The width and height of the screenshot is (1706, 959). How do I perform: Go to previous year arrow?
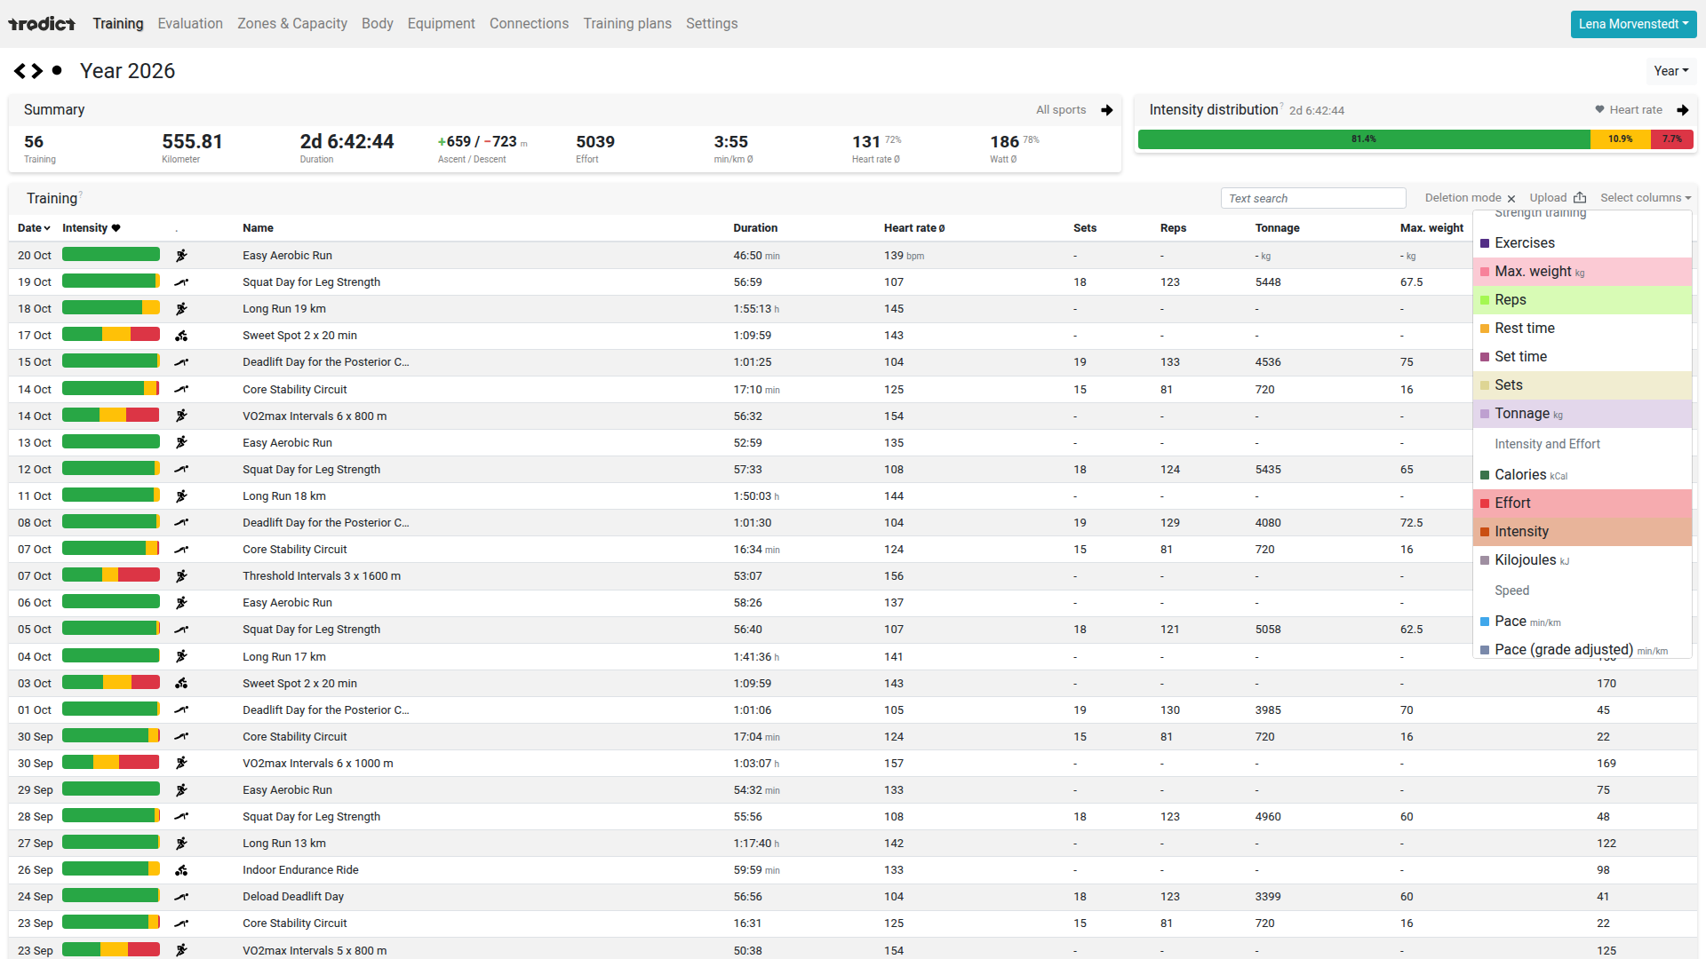(x=20, y=71)
